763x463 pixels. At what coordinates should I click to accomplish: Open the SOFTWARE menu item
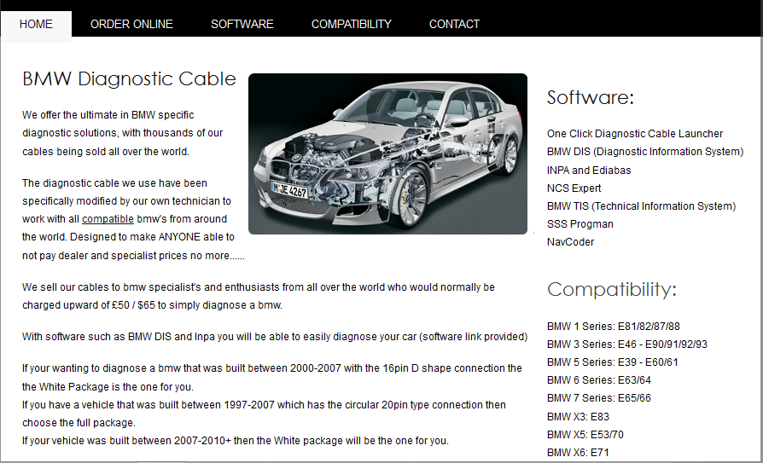(x=242, y=25)
